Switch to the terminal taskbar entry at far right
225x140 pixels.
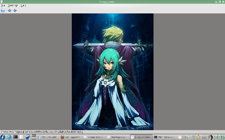(164, 137)
